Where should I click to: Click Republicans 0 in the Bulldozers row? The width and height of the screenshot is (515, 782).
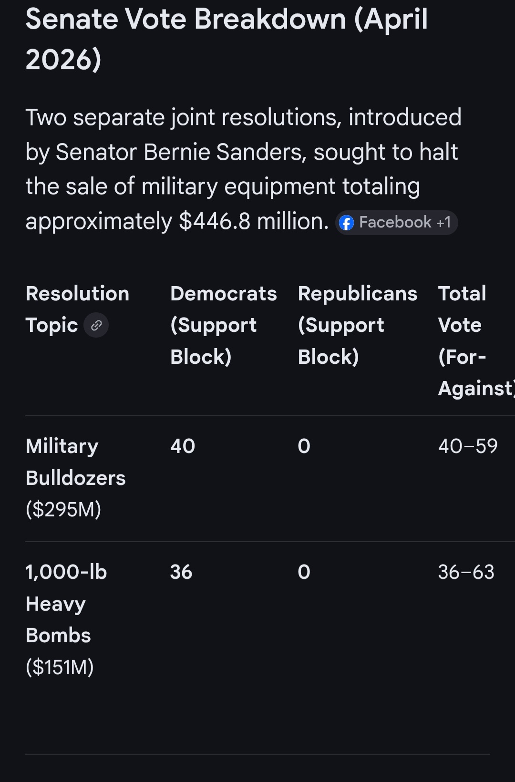pos(304,446)
